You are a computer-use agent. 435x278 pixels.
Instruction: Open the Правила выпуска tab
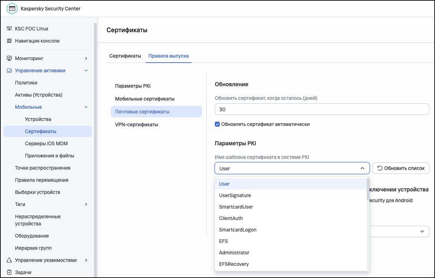click(x=168, y=56)
